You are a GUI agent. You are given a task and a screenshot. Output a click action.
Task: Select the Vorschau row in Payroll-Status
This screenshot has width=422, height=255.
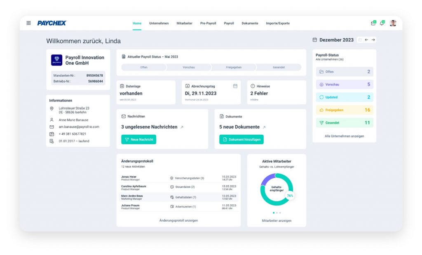pos(344,84)
